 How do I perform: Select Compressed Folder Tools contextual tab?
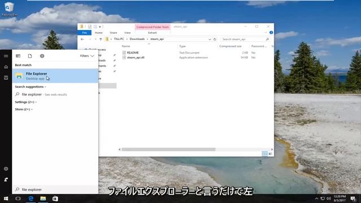pos(153,27)
